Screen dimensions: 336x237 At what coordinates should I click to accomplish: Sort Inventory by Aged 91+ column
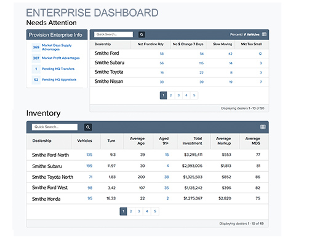click(x=164, y=141)
